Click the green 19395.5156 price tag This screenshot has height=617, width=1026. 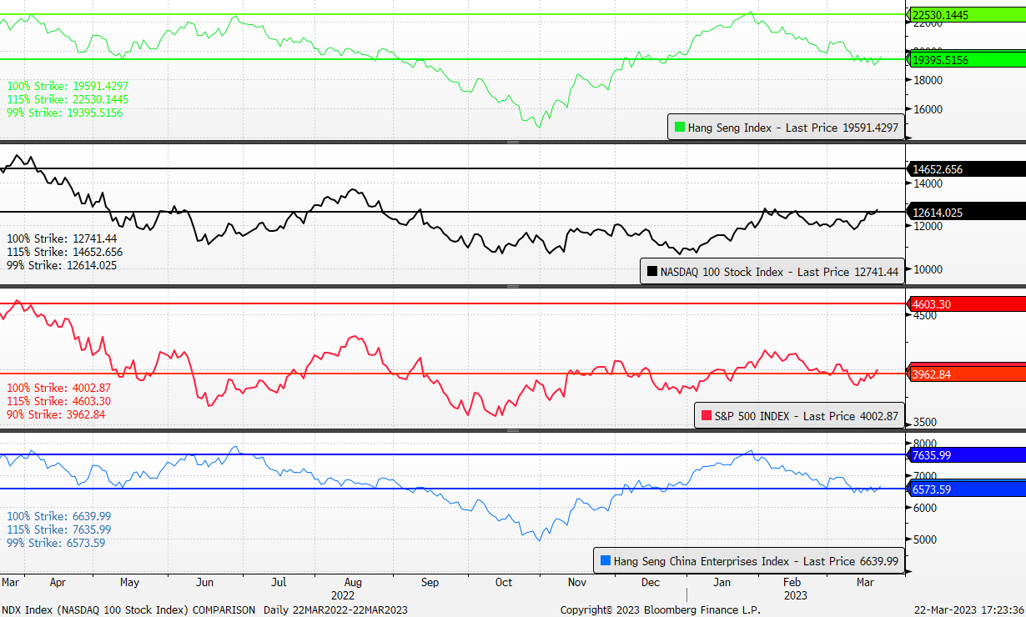[x=966, y=60]
